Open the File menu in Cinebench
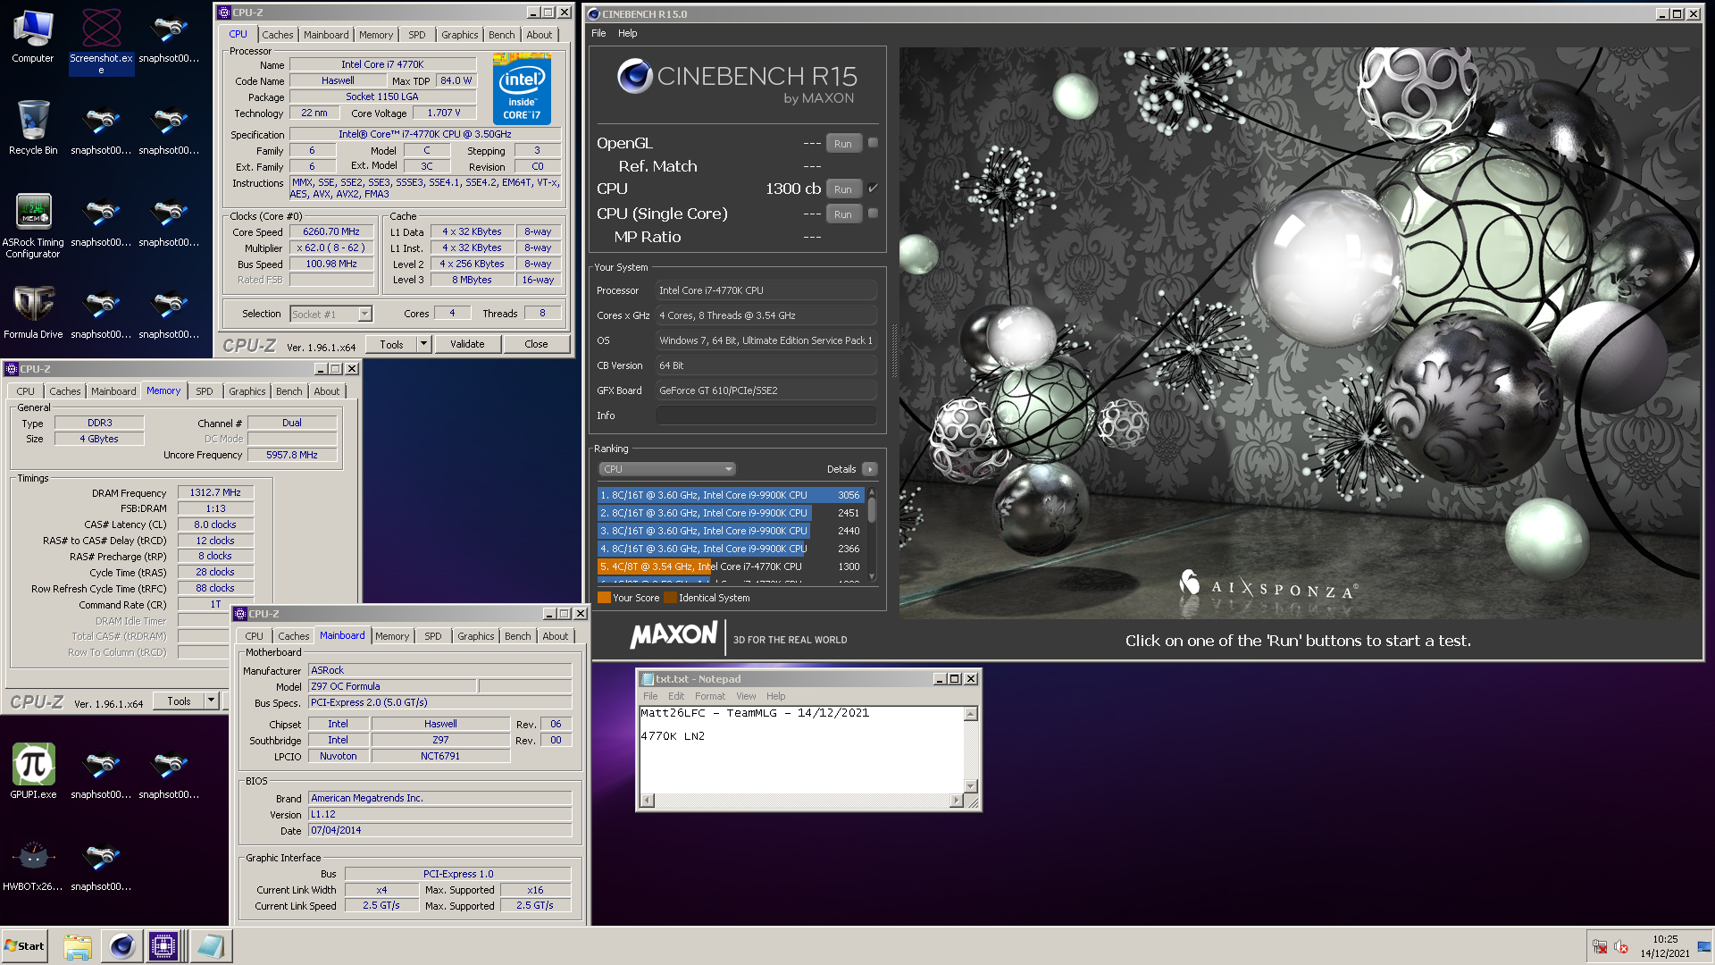 click(598, 33)
